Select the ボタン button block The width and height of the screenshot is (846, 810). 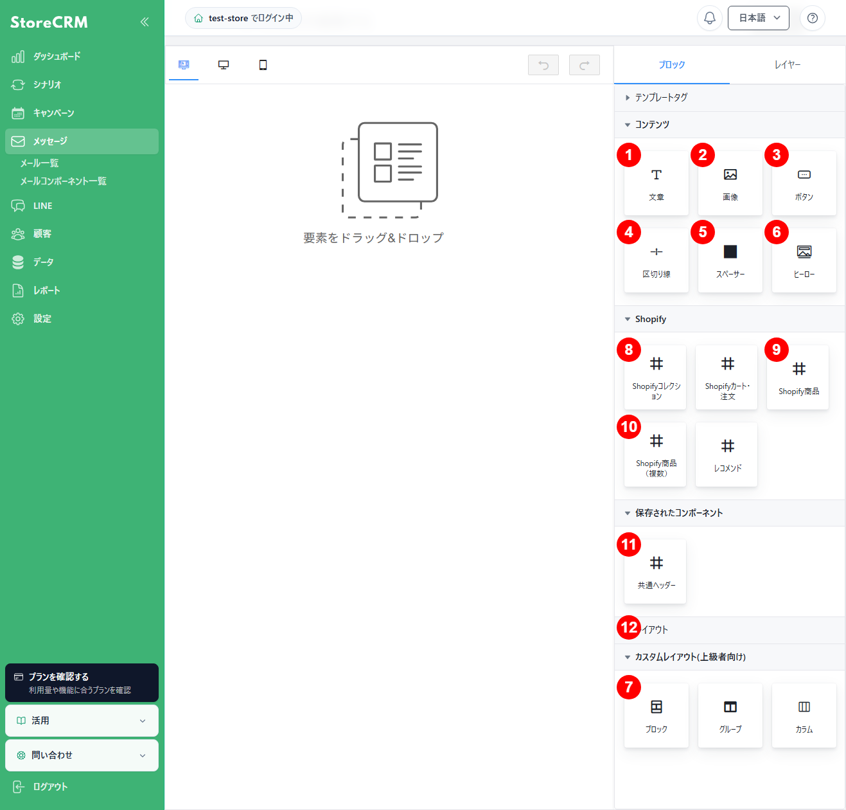tap(804, 183)
